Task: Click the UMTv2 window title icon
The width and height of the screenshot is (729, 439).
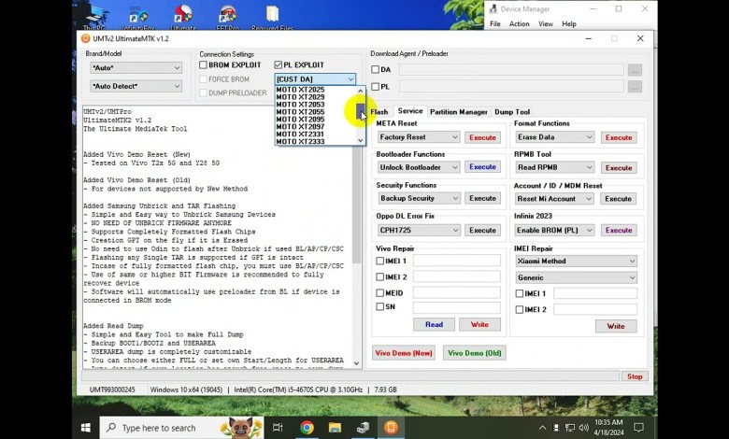Action: (x=86, y=38)
